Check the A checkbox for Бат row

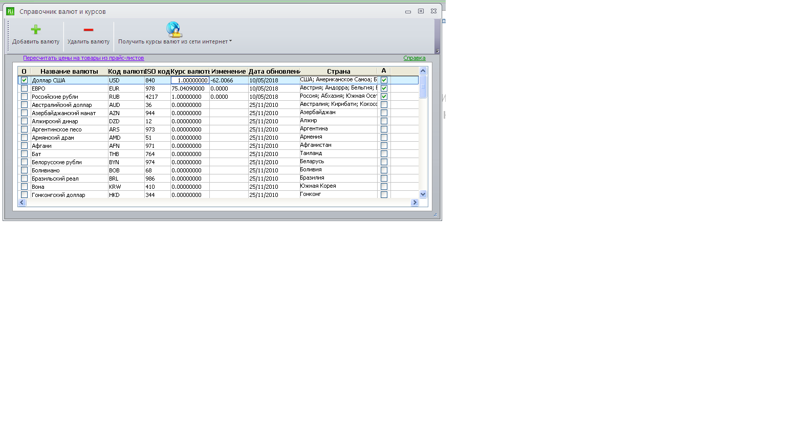click(384, 153)
